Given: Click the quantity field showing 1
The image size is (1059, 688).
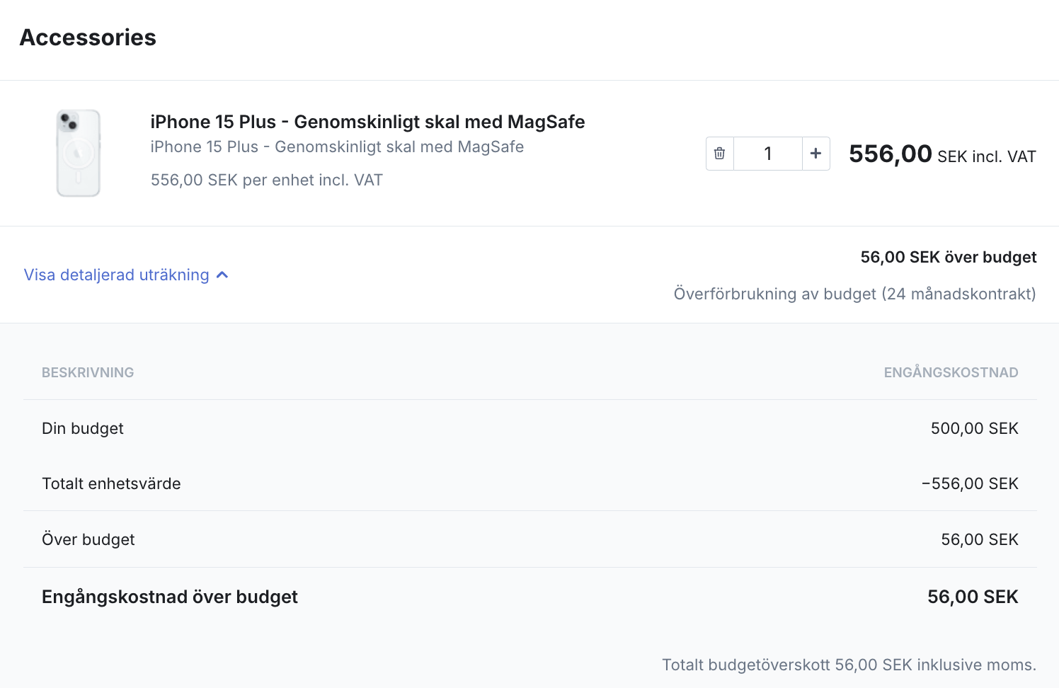Looking at the screenshot, I should 768,154.
